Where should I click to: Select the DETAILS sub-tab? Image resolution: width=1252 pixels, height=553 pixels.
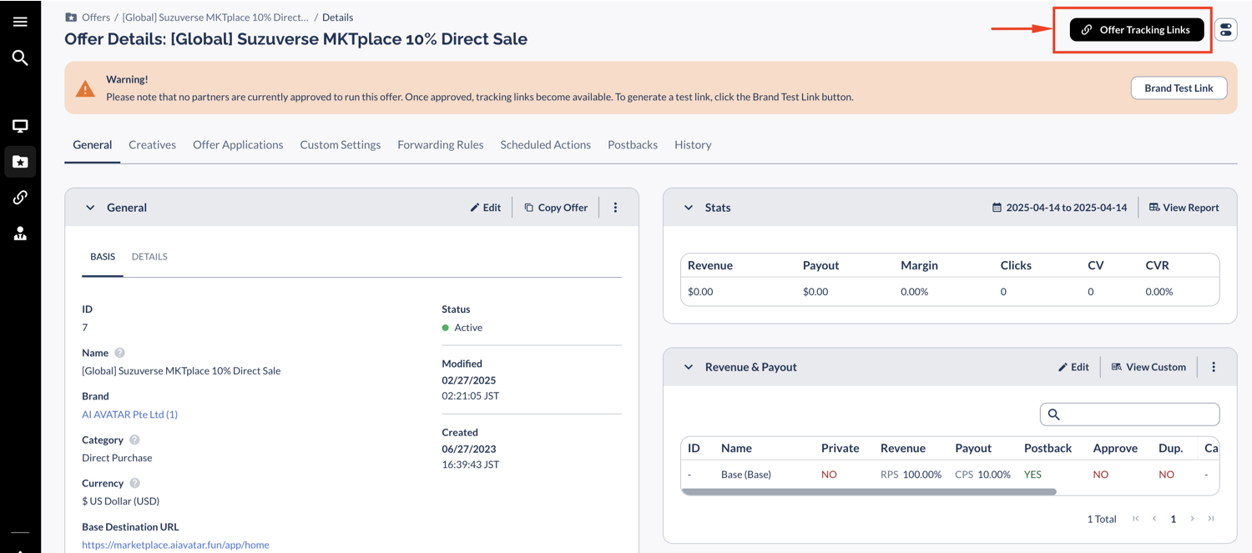point(149,257)
